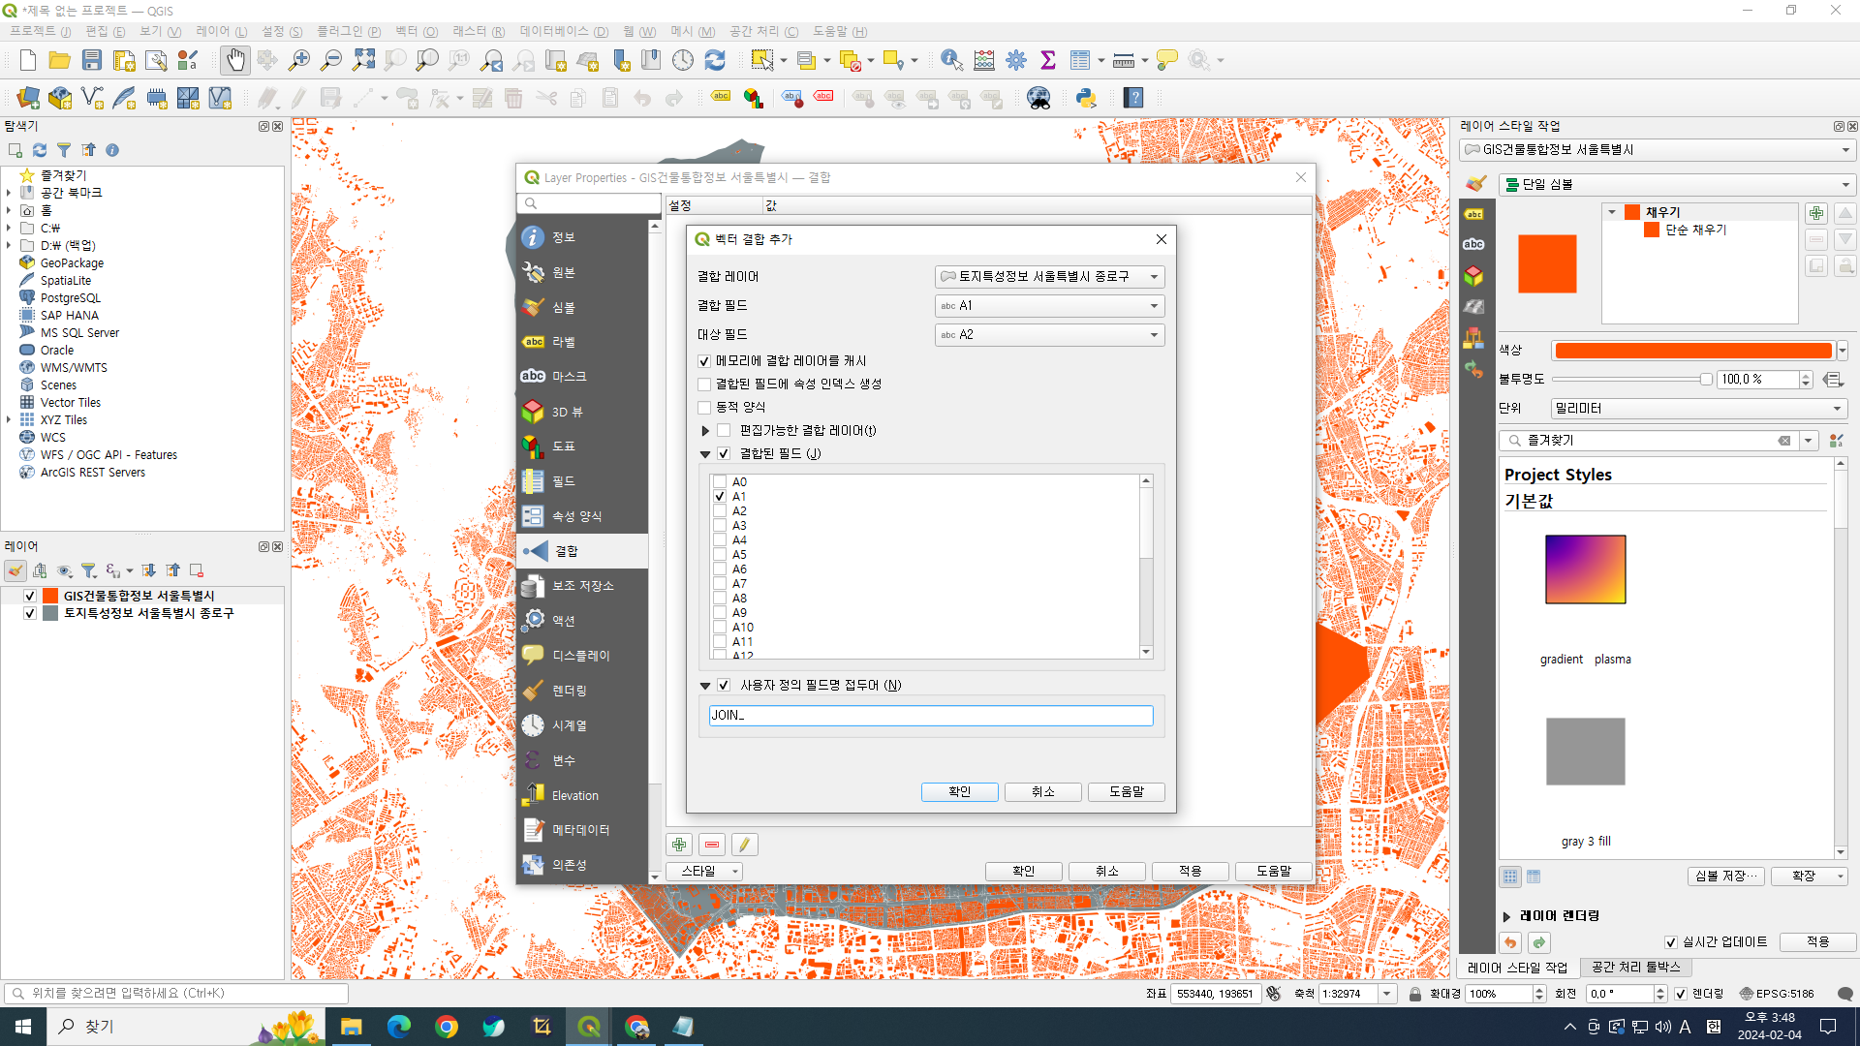Click the Pan Map hand tool

[x=234, y=60]
